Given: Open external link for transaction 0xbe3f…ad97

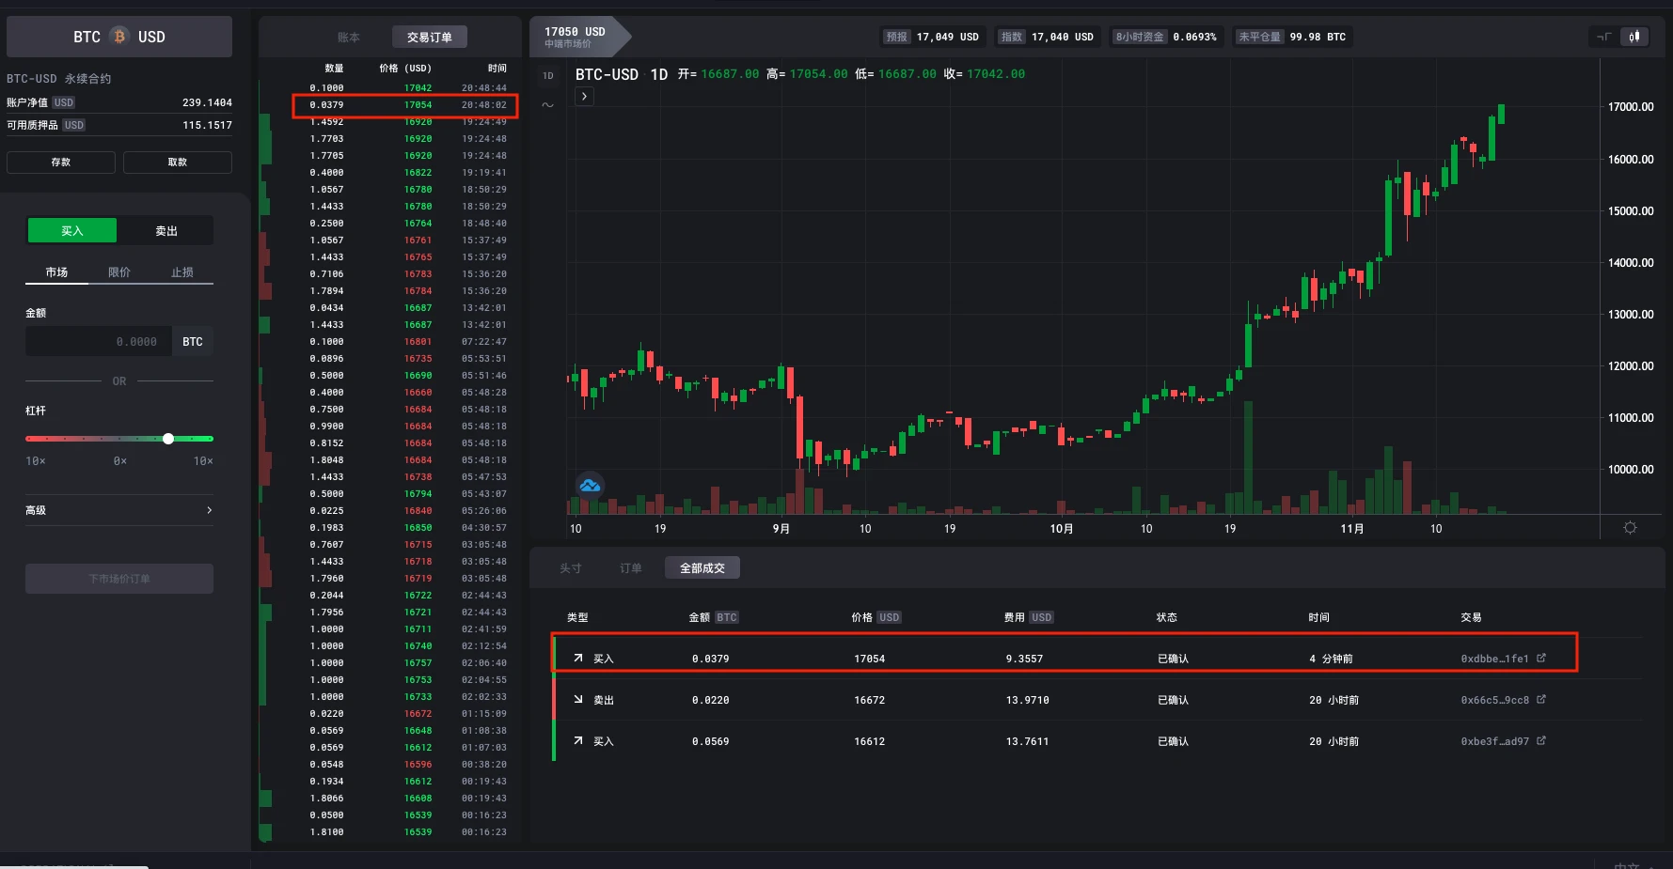Looking at the screenshot, I should coord(1541,741).
